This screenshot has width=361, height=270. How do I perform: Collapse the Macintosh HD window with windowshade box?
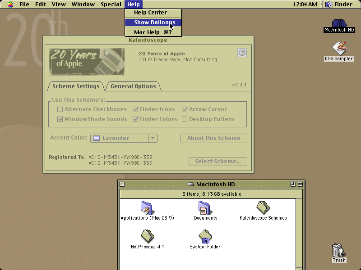pyautogui.click(x=300, y=184)
